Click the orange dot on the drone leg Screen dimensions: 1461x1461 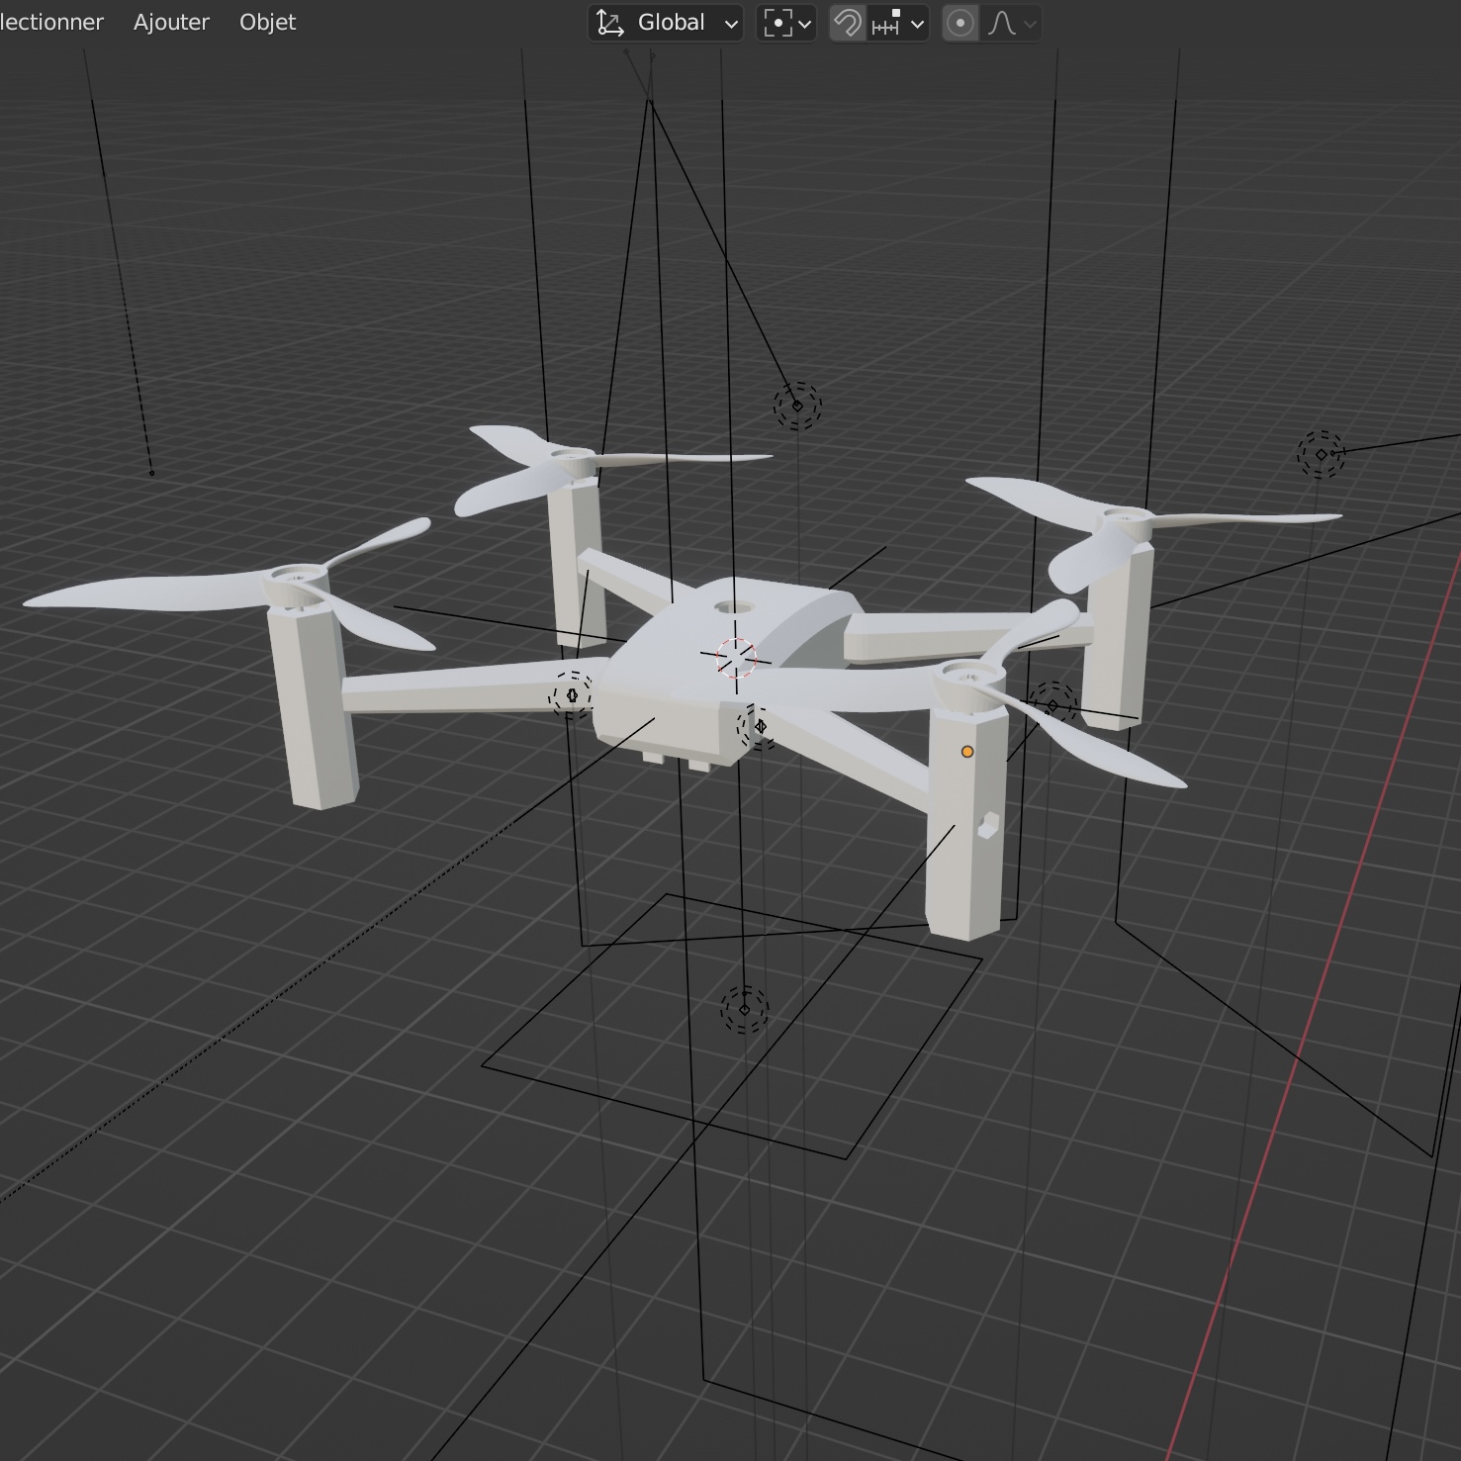point(966,752)
